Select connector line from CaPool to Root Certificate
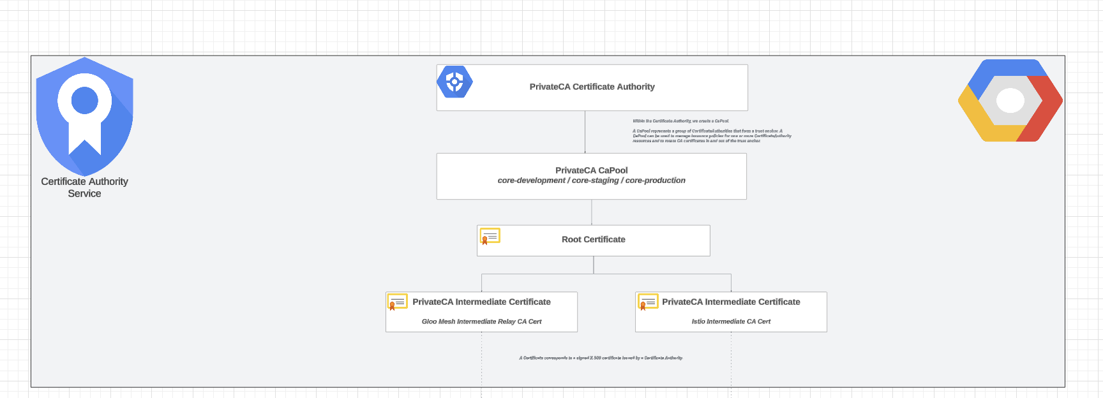The image size is (1103, 398). pos(592,212)
